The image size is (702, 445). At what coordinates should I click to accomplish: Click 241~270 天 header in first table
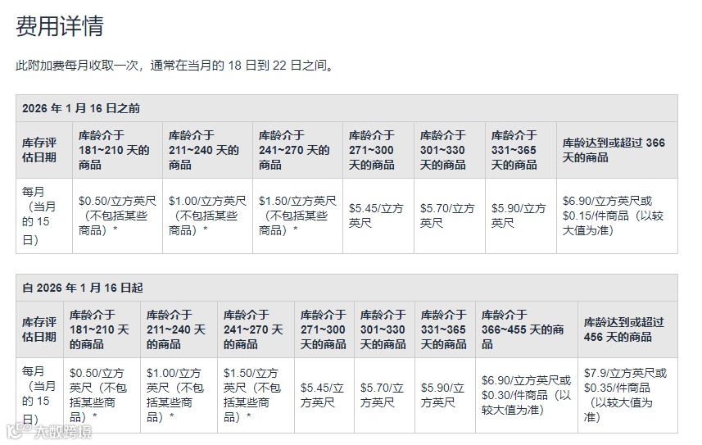[x=297, y=150]
